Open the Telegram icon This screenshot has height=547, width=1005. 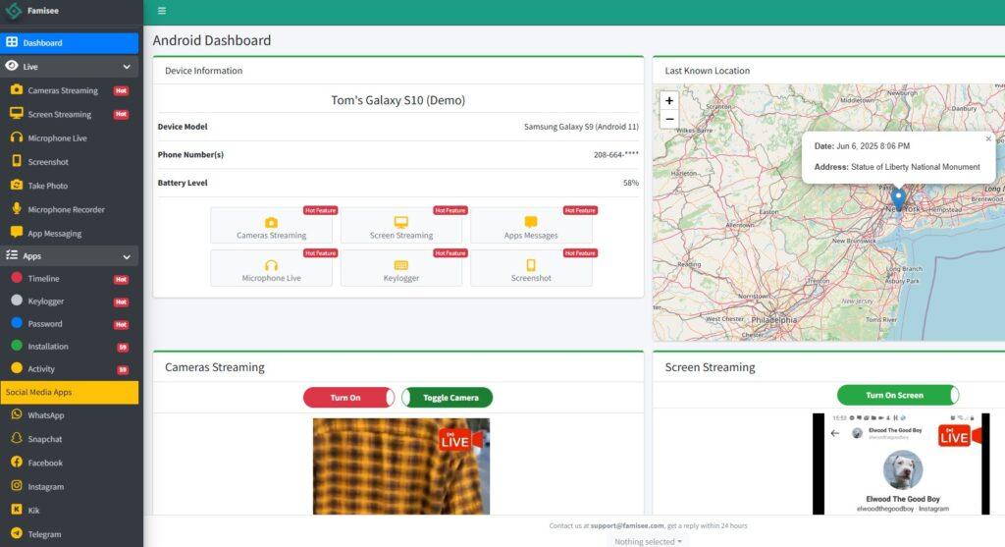(17, 533)
